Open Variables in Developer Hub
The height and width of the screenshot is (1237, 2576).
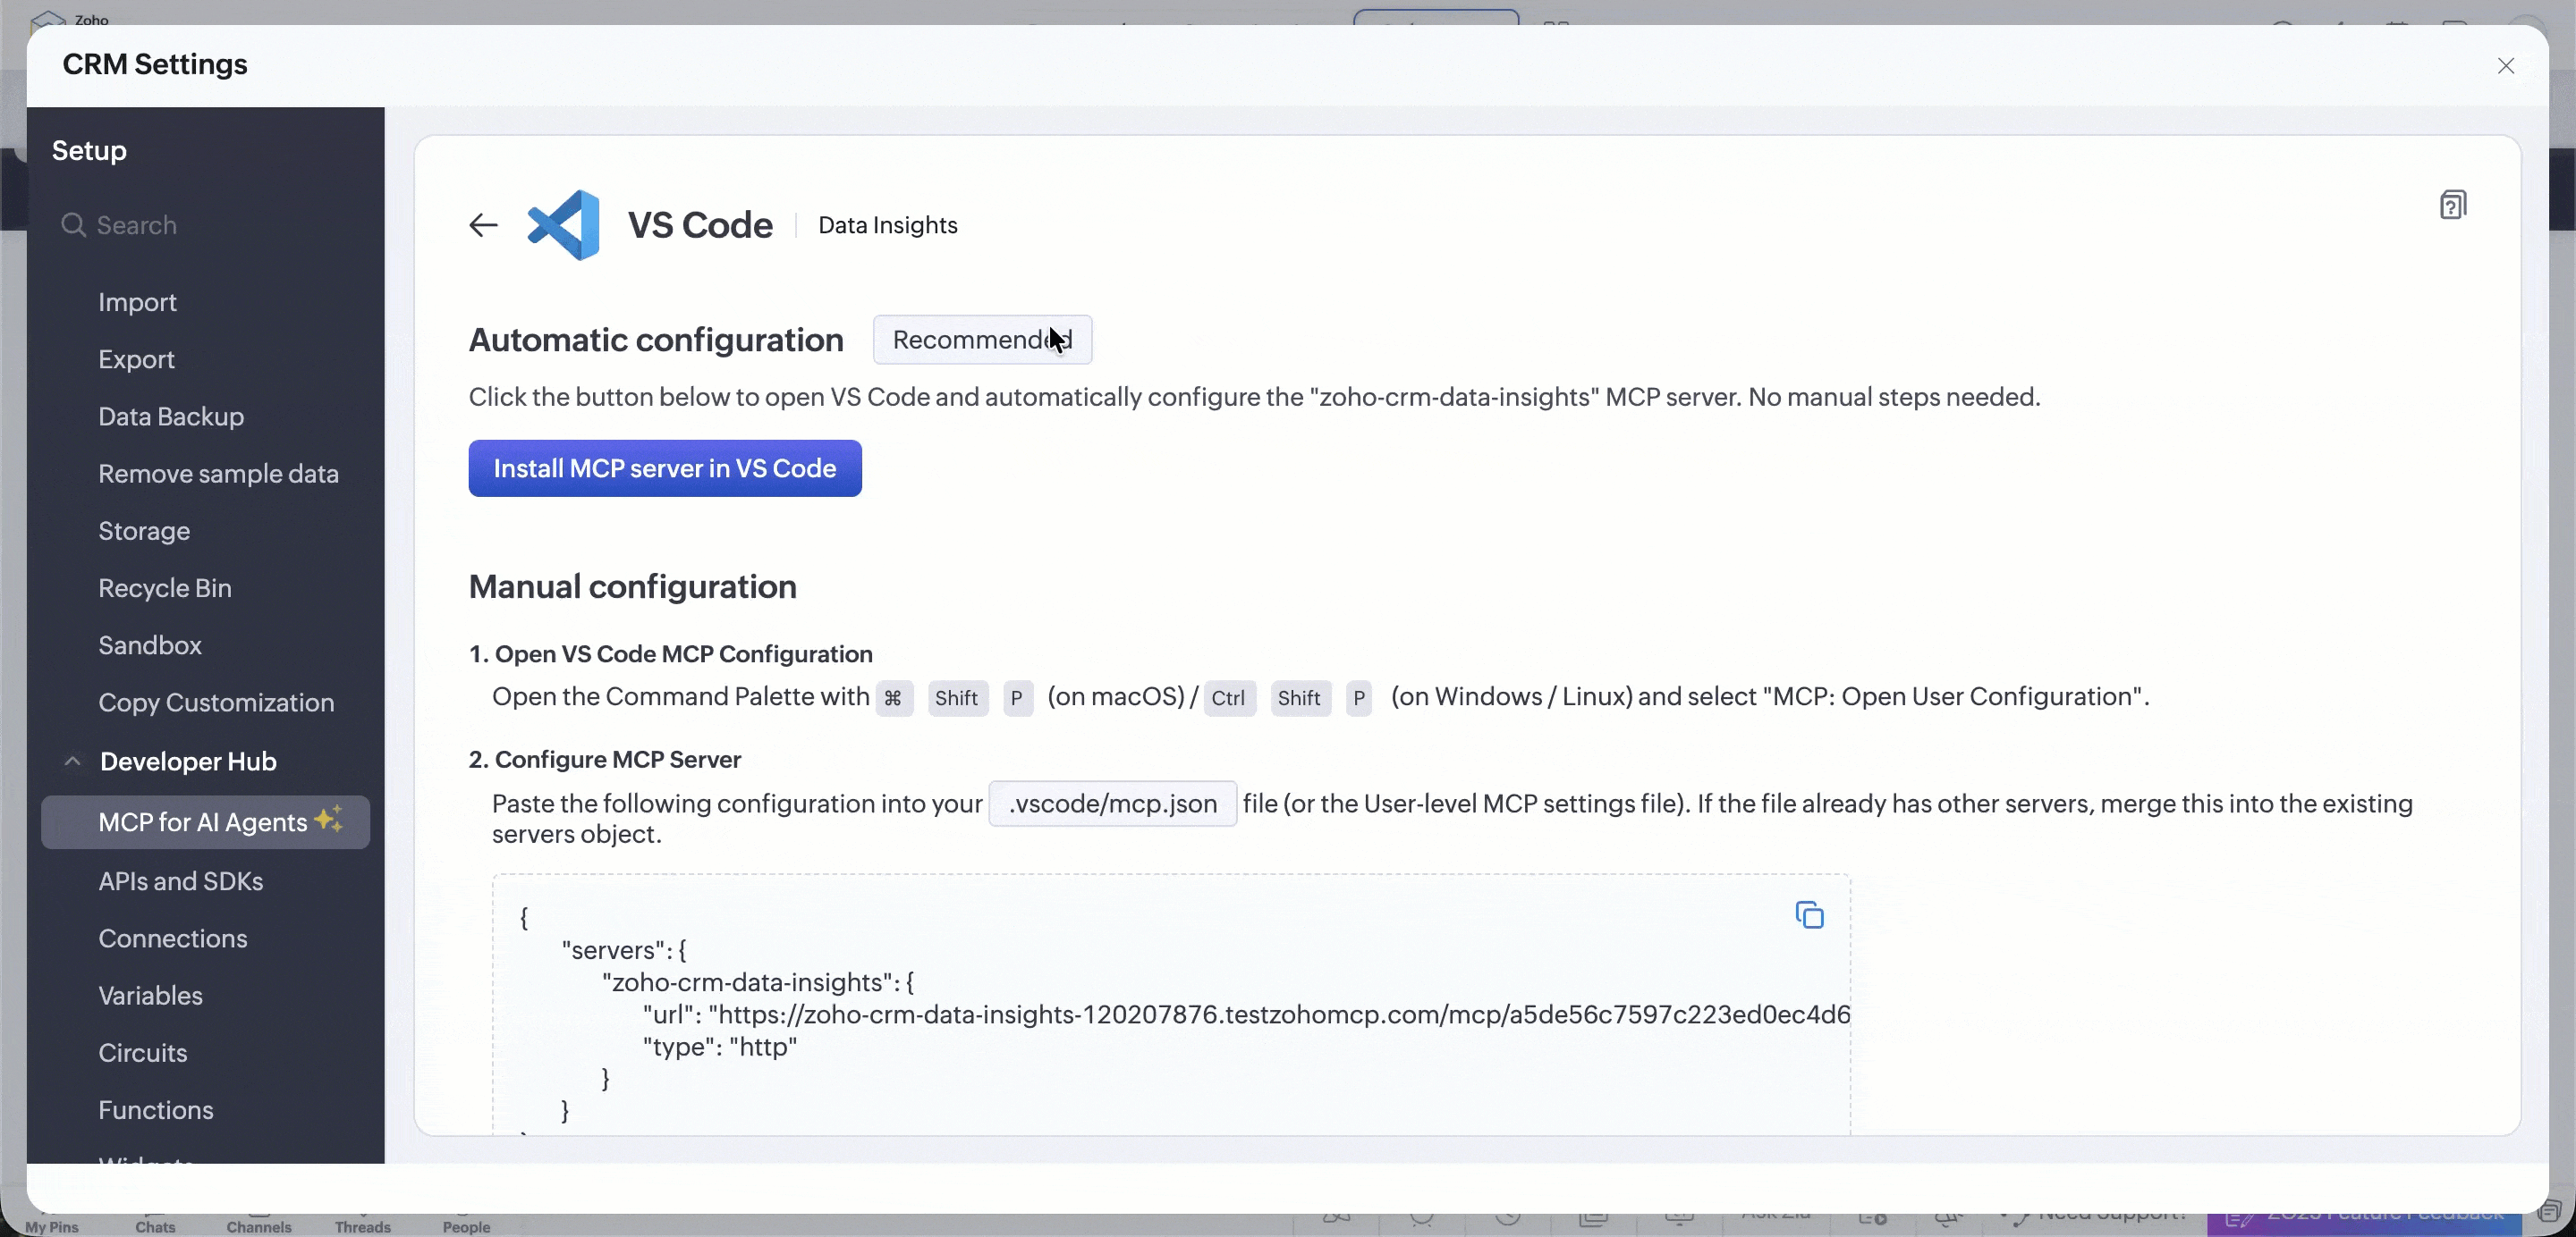(150, 995)
